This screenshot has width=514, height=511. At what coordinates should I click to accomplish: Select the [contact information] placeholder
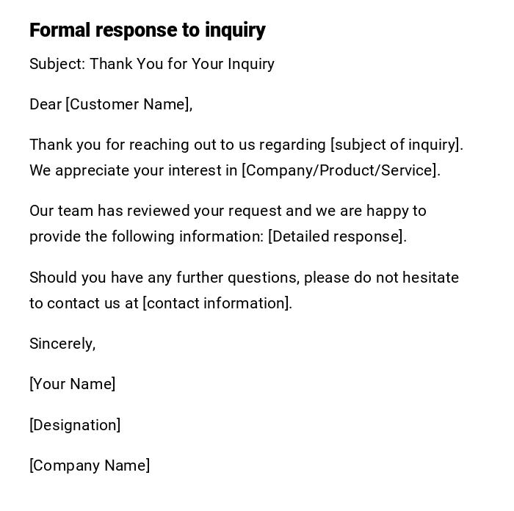pos(216,303)
